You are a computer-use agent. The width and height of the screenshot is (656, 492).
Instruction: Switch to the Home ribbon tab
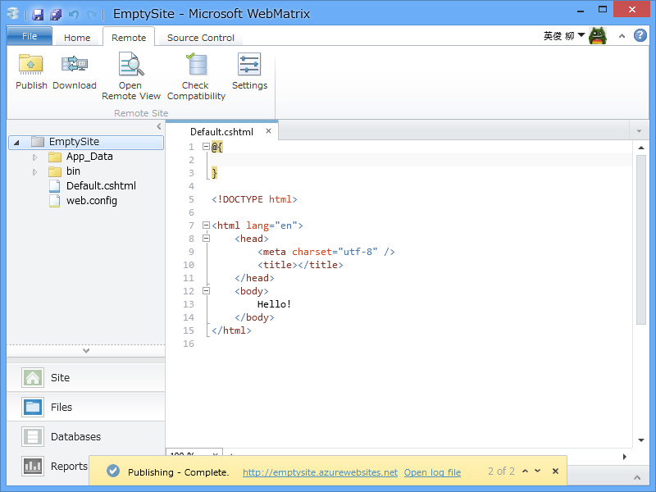(x=77, y=38)
